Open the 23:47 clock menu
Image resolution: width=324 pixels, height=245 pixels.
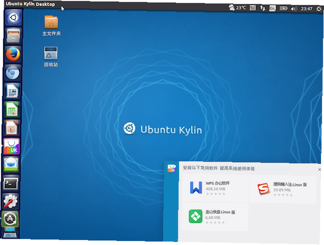click(x=307, y=9)
